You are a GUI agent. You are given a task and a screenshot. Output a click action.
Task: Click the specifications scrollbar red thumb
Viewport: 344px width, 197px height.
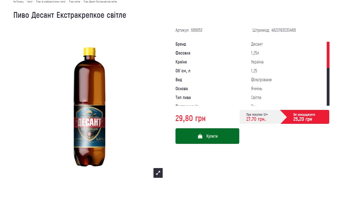pyautogui.click(x=328, y=55)
